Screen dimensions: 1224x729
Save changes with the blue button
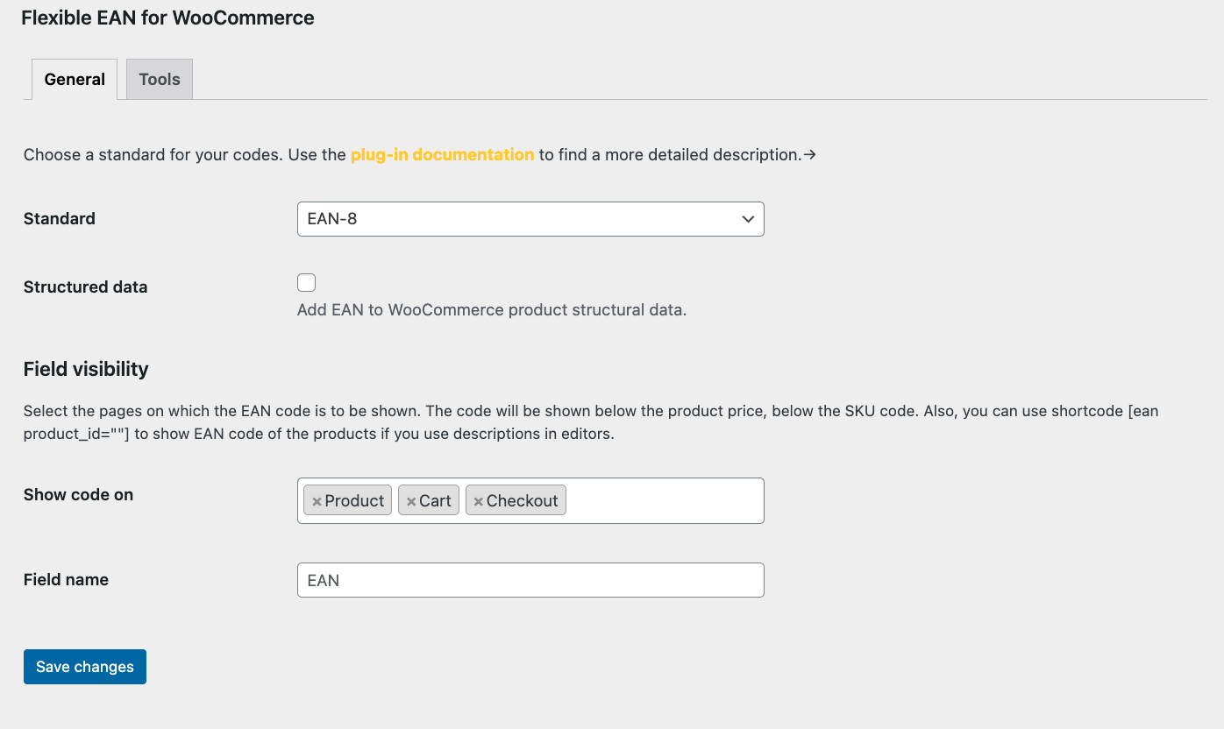pos(85,667)
